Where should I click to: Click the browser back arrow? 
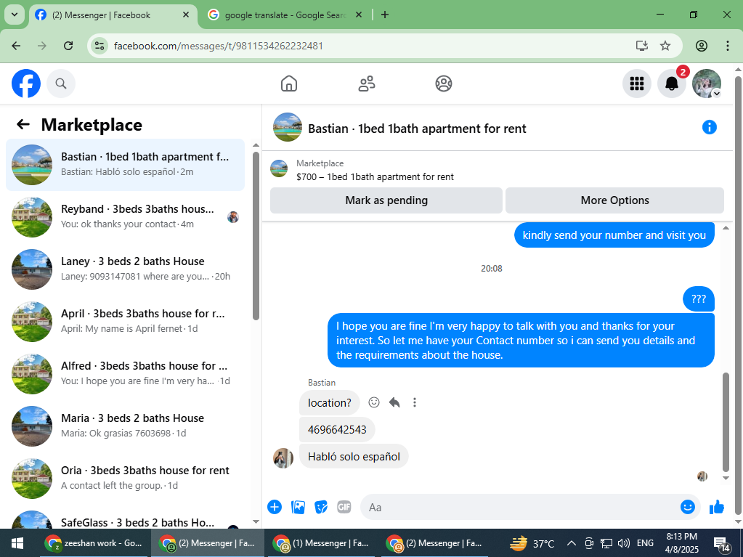pyautogui.click(x=16, y=46)
